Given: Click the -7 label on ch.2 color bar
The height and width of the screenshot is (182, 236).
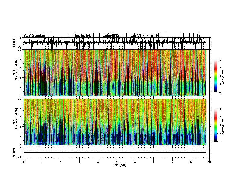Looking at the screenshot, I should pyautogui.click(x=220, y=141).
